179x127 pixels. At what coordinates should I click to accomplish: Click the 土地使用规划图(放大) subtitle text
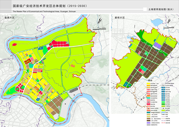(x=161, y=9)
